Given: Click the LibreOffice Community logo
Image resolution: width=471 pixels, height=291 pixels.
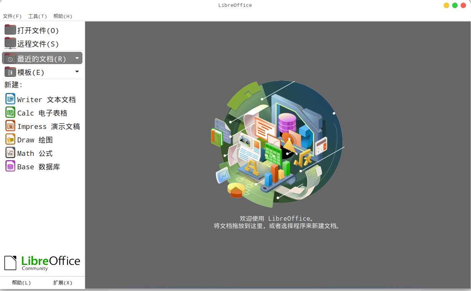Looking at the screenshot, I should (x=42, y=263).
